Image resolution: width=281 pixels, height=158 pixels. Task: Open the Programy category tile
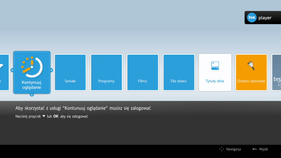pyautogui.click(x=106, y=73)
